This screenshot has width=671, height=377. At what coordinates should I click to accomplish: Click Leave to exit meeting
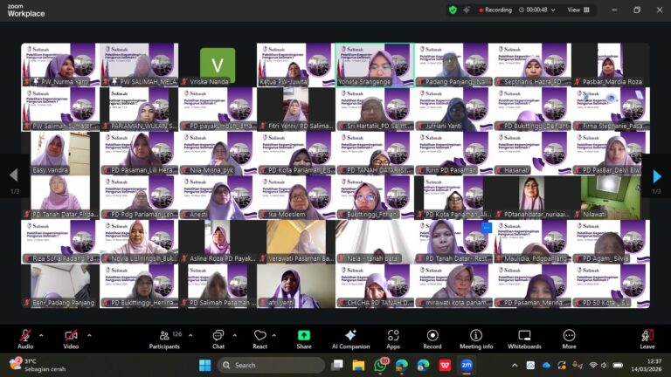tap(647, 339)
